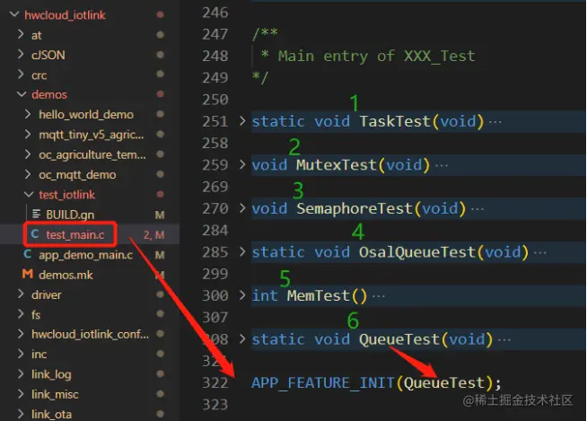Expand the link_ota folder chevron
The height and width of the screenshot is (421, 587).
(x=21, y=414)
